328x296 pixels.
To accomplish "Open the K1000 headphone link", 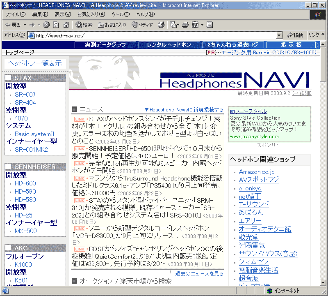I will (23, 264).
